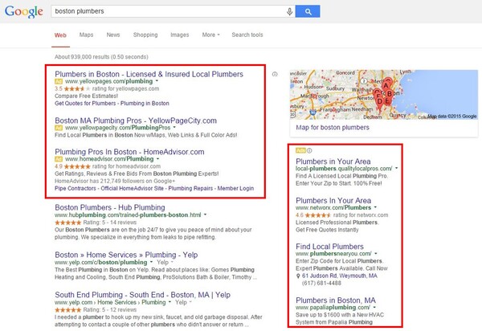Expand the arrow beside www.yellowpages.com/plumbing URL
The width and height of the screenshot is (482, 331).
(x=156, y=82)
